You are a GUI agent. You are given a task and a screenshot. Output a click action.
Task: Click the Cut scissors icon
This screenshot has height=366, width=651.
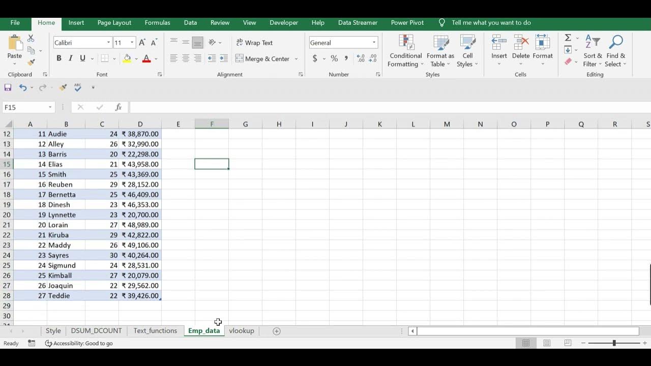tap(31, 38)
